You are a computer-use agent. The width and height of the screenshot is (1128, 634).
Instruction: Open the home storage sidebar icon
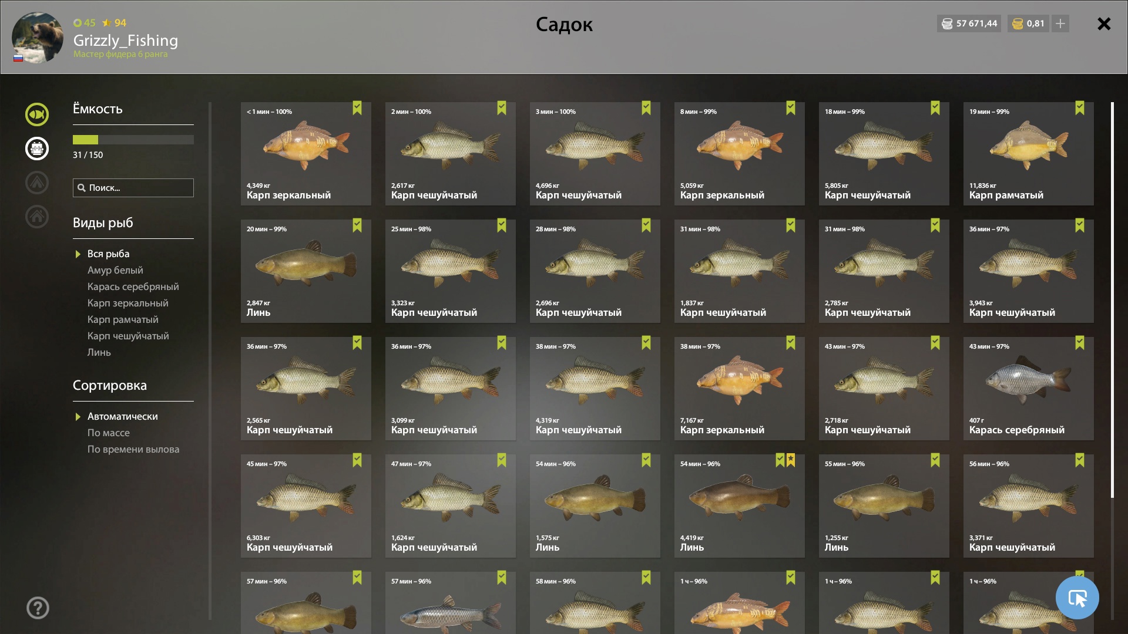(37, 217)
